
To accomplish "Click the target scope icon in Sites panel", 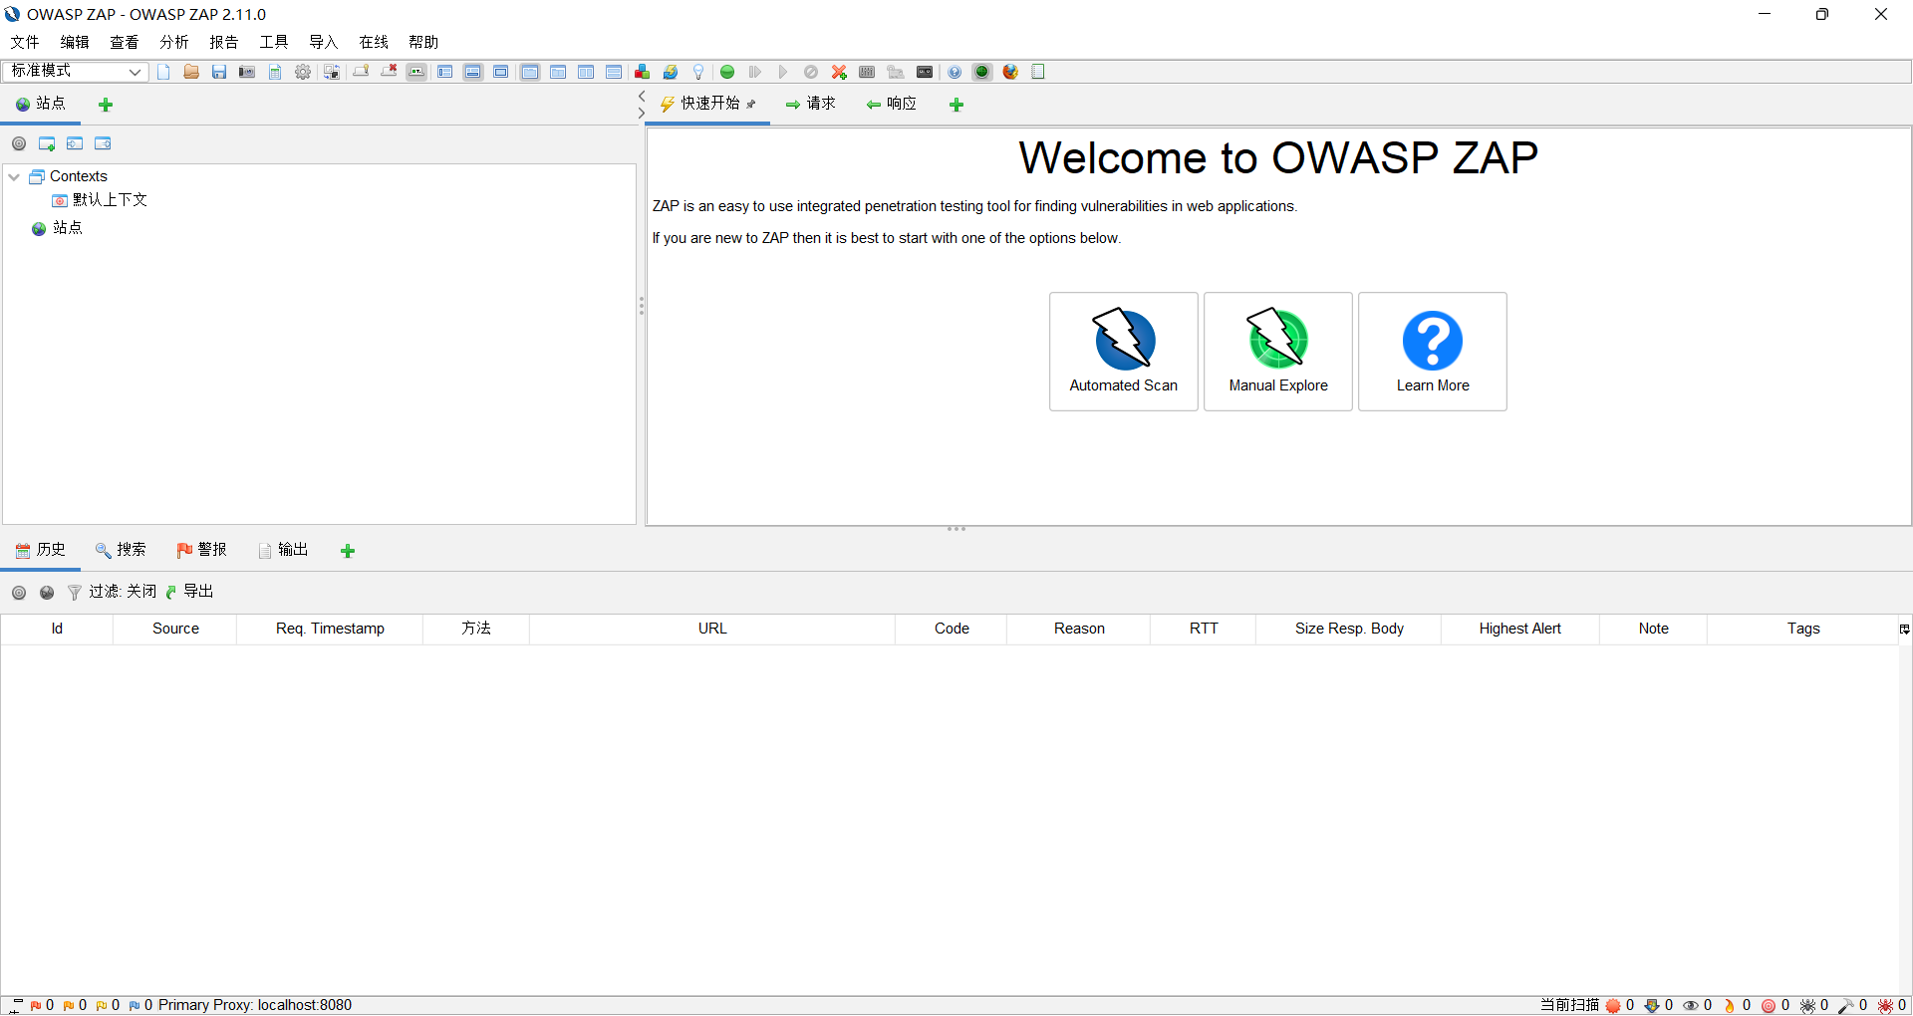I will [x=19, y=143].
